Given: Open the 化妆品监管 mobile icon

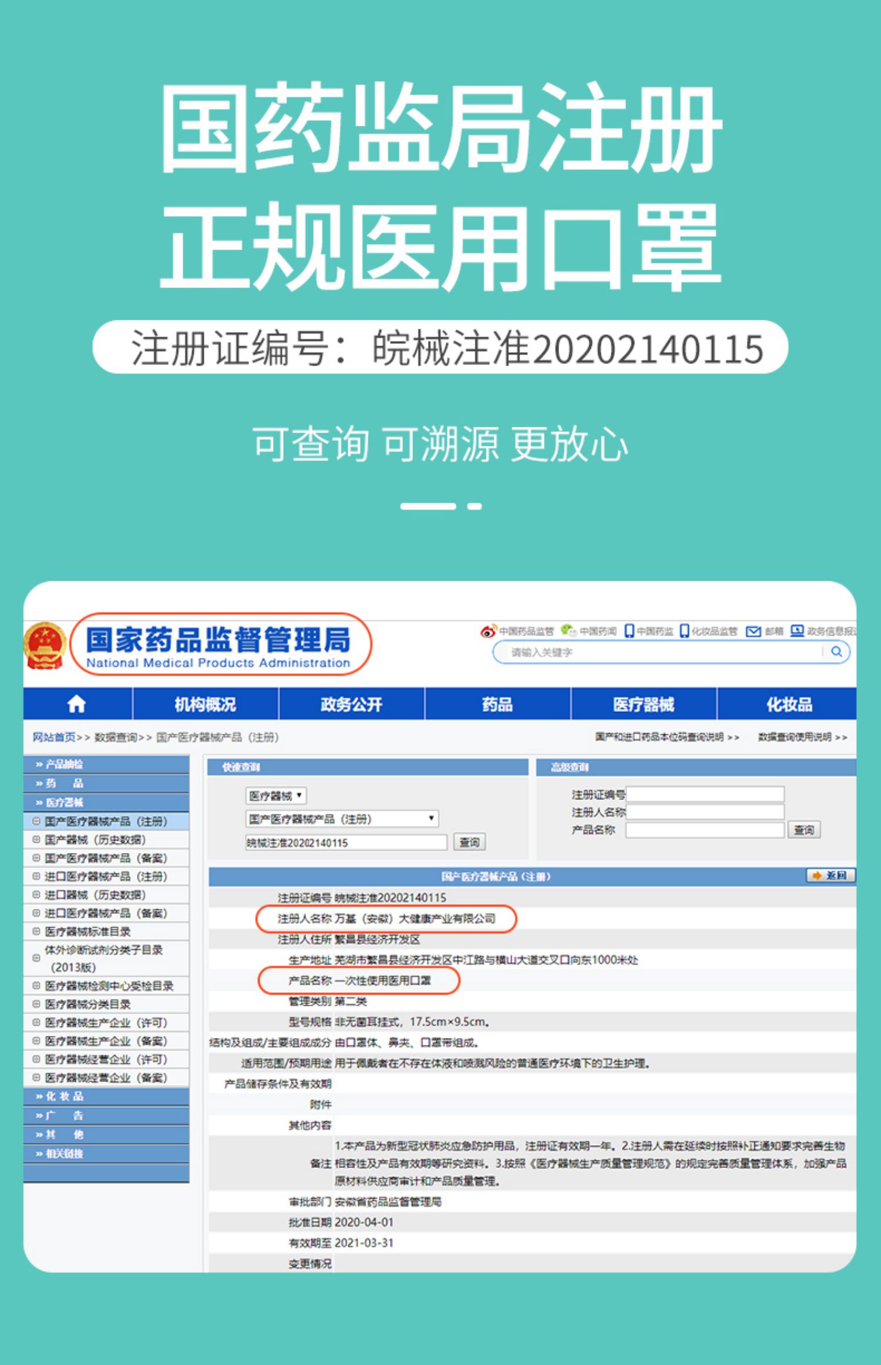Looking at the screenshot, I should [684, 631].
